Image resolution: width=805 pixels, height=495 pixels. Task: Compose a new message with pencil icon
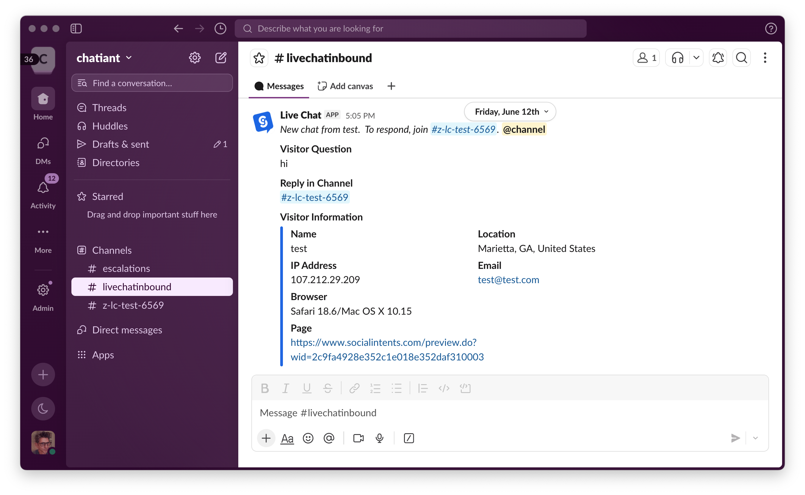point(221,58)
